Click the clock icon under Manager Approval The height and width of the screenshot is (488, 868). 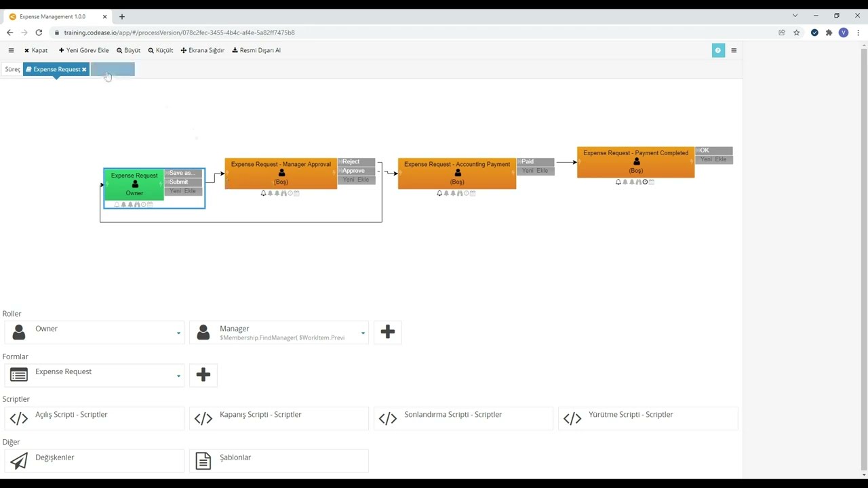pos(290,193)
